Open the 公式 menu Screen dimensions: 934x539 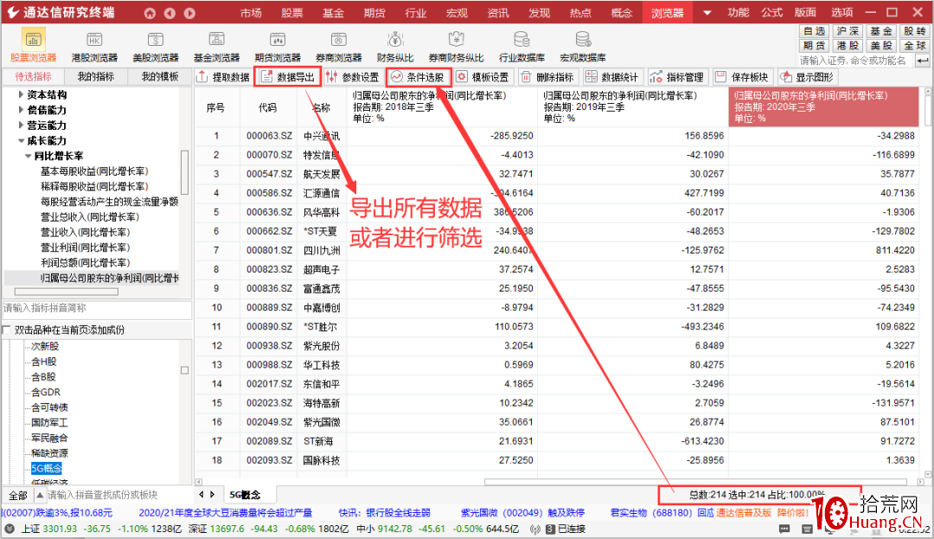pyautogui.click(x=772, y=12)
